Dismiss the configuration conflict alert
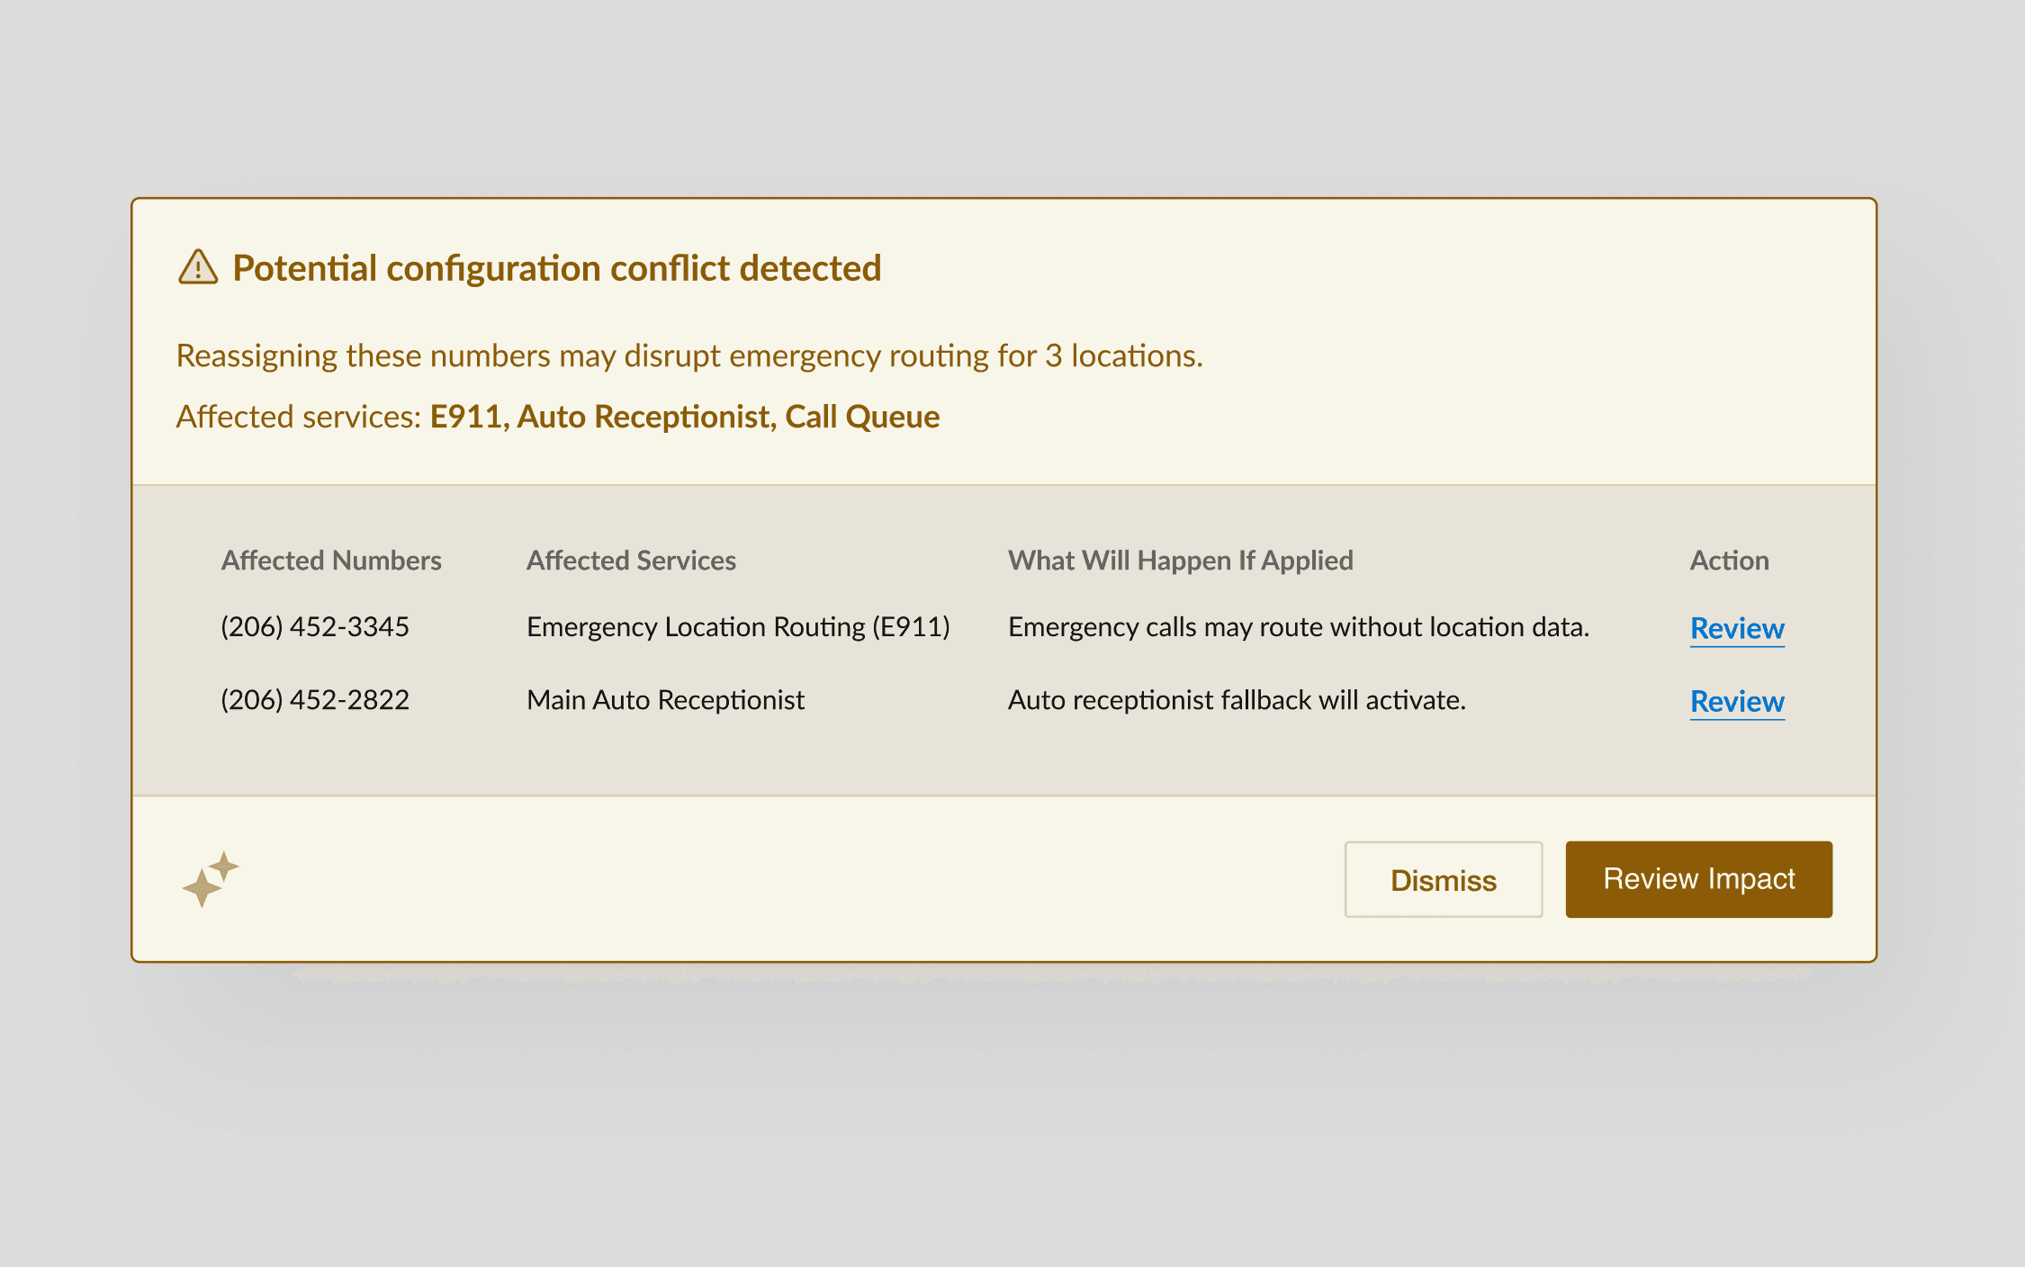 click(1444, 879)
